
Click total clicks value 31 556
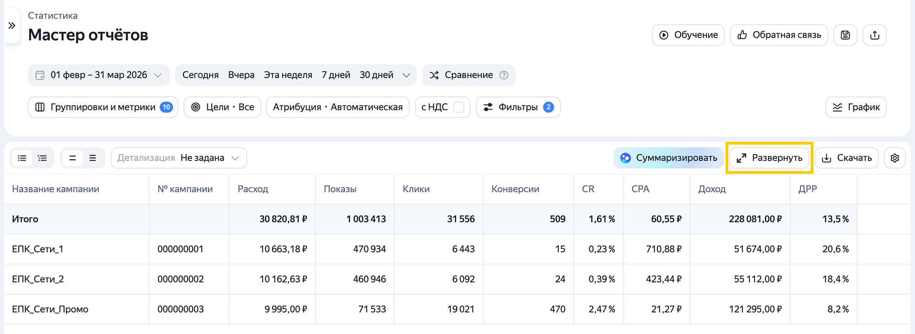click(x=461, y=219)
